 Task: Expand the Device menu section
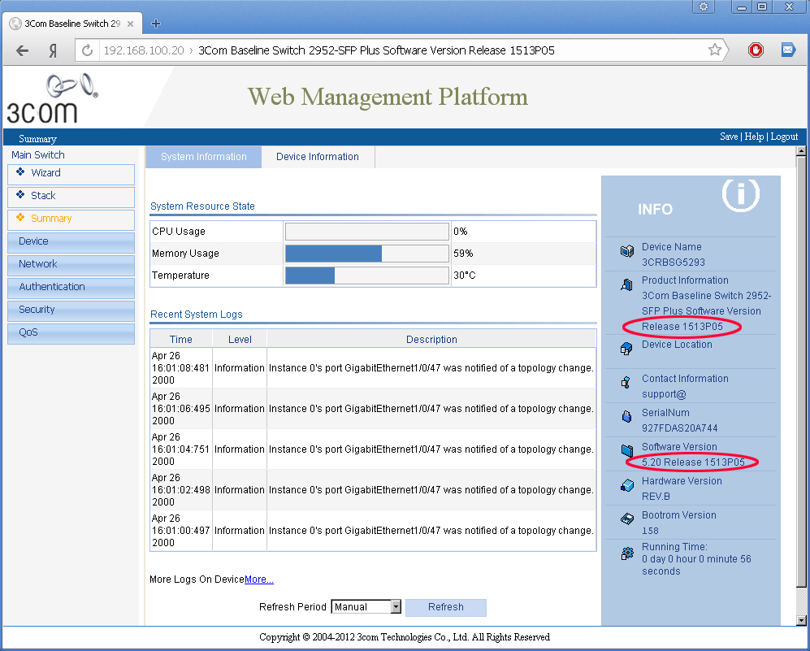[x=71, y=242]
